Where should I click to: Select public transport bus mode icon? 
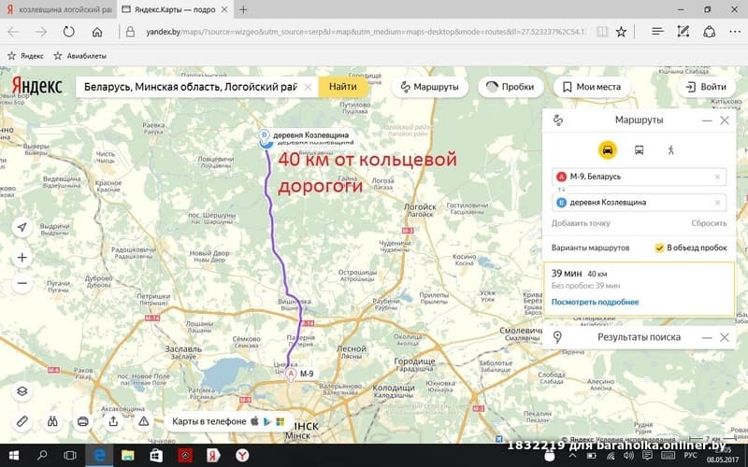coord(640,150)
